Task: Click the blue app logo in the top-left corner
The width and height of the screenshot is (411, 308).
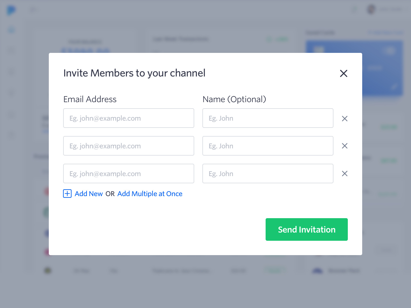Action: pos(11,10)
